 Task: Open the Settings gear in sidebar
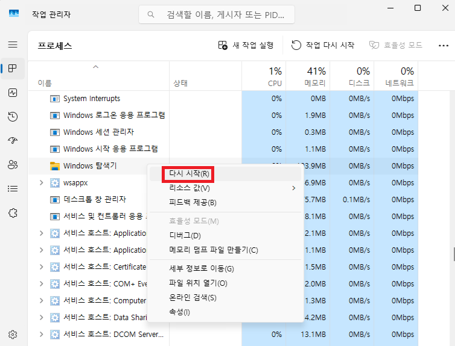13,335
